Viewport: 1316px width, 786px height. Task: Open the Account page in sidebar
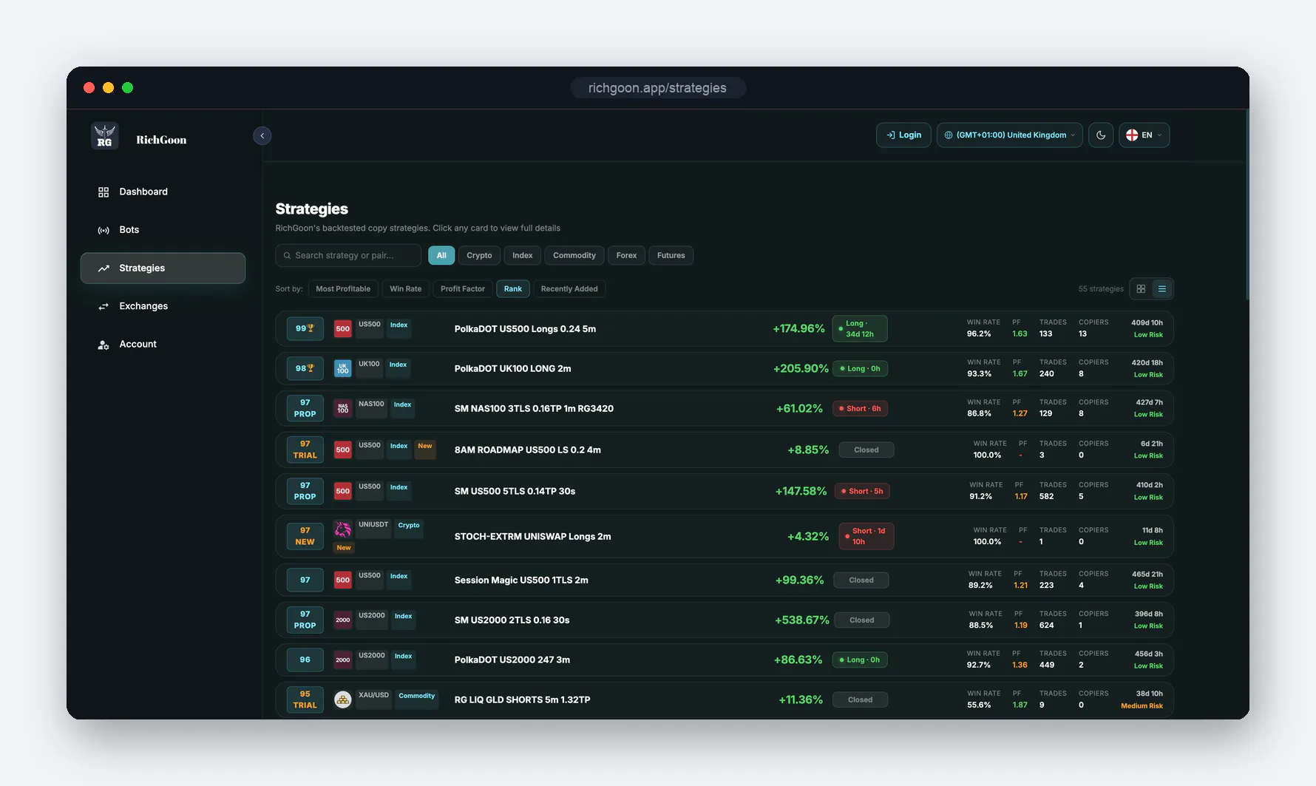(163, 345)
